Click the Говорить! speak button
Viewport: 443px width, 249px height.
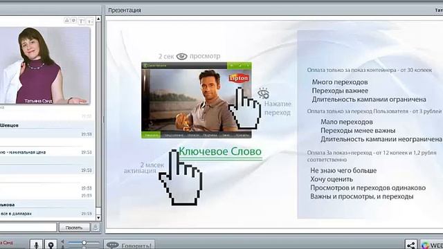click(129, 244)
